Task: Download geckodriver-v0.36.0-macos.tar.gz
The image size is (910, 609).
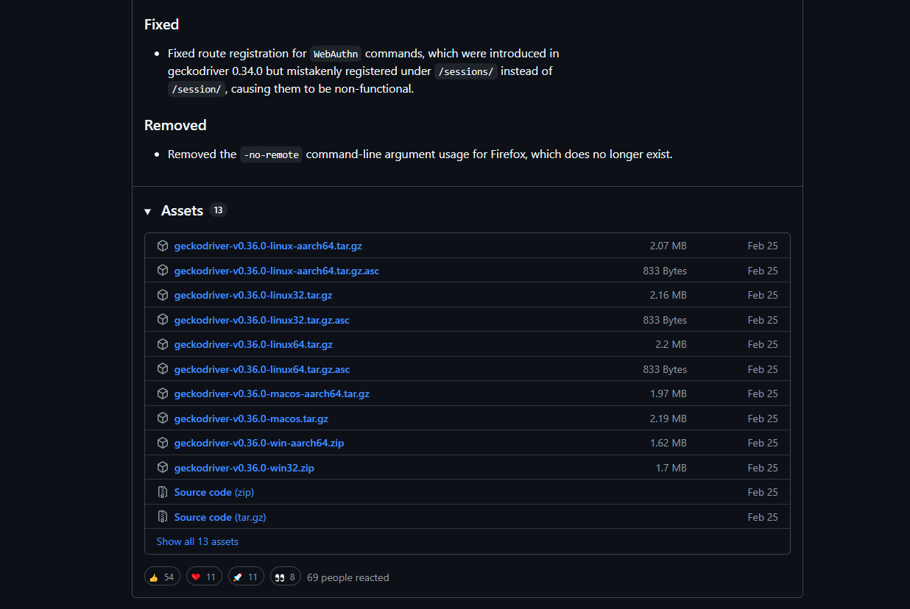Action: coord(251,419)
